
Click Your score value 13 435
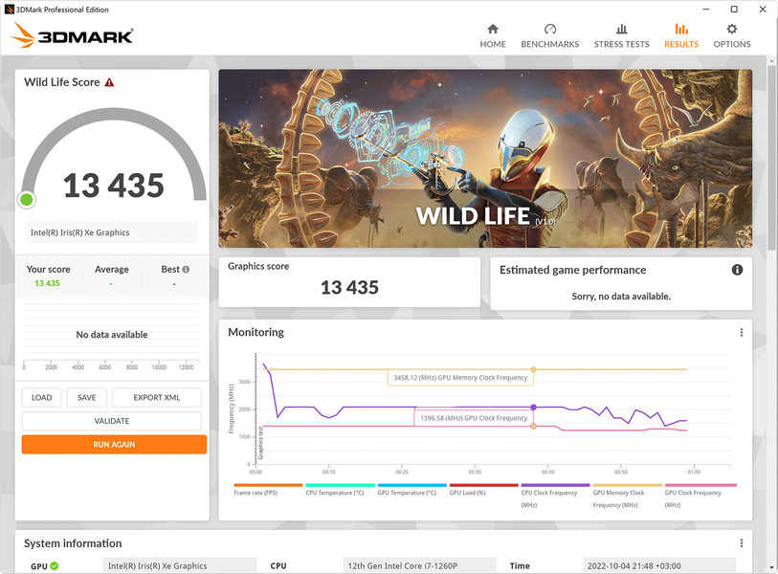tap(47, 283)
